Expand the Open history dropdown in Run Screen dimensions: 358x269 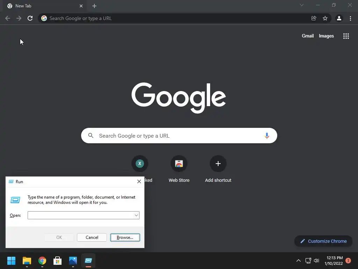pyautogui.click(x=136, y=215)
